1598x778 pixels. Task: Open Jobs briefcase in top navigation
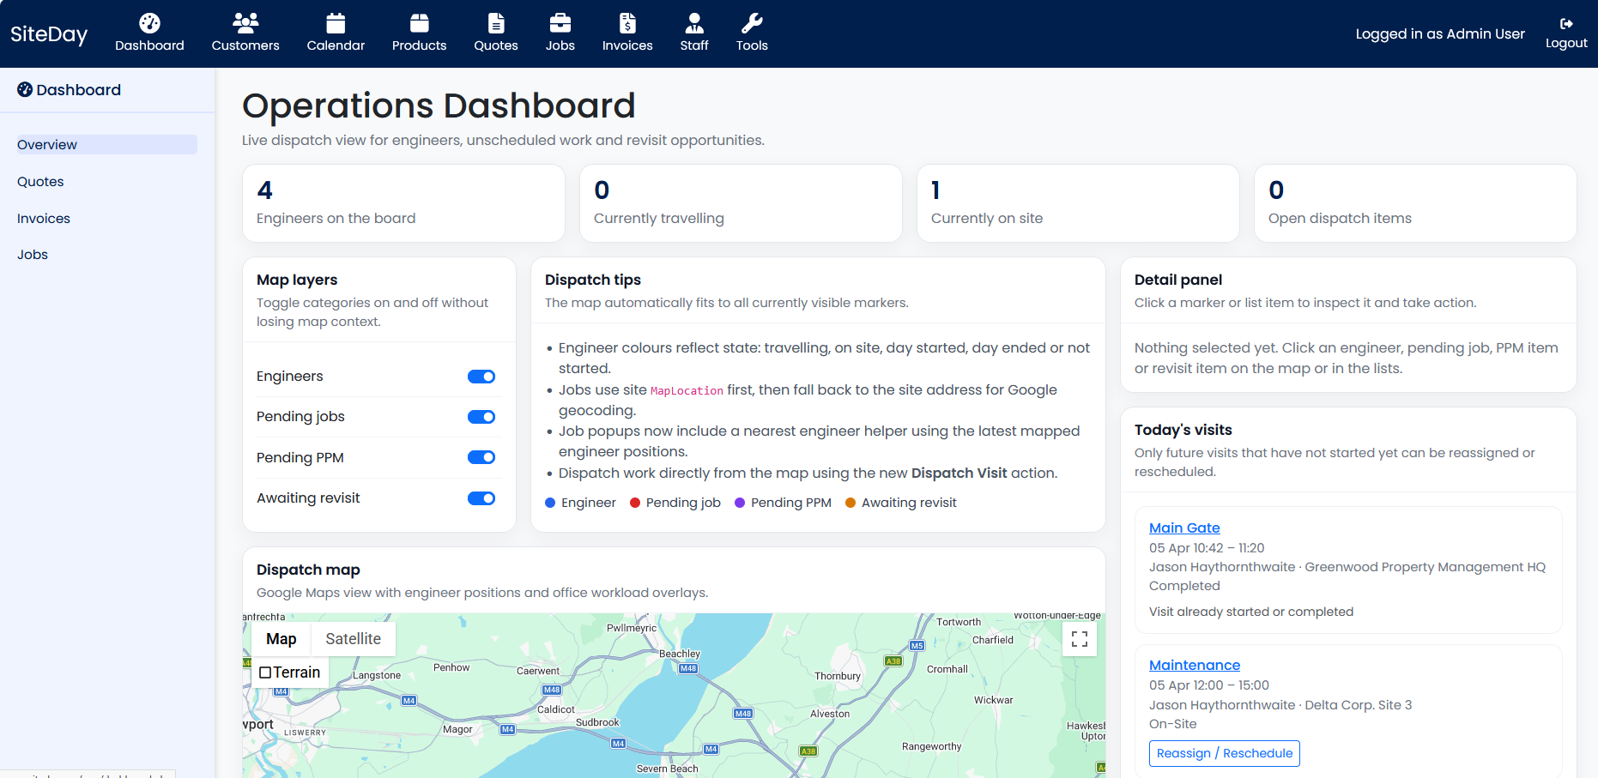(560, 33)
